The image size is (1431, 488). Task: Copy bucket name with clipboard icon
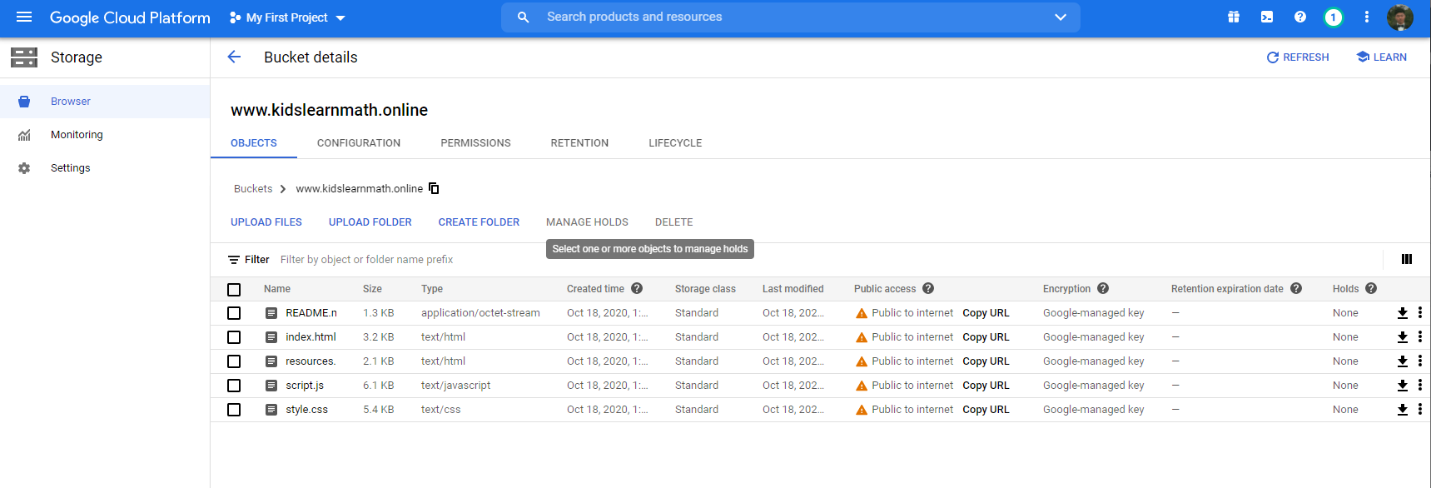[x=434, y=188]
